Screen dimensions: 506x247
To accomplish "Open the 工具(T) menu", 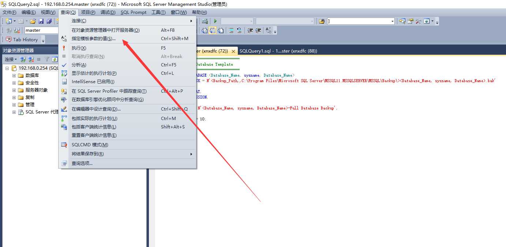I will coord(158,12).
